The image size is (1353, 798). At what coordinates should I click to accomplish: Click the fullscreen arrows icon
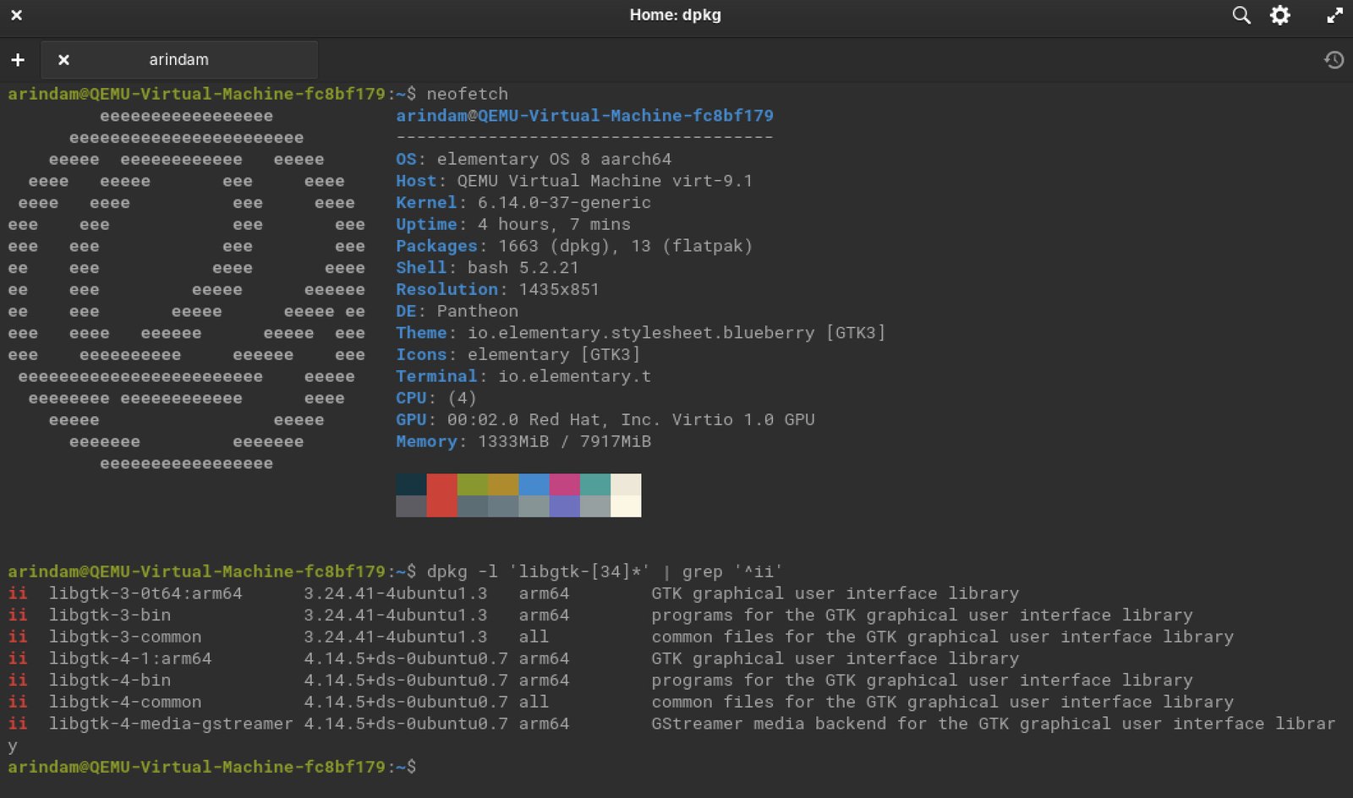pos(1334,15)
